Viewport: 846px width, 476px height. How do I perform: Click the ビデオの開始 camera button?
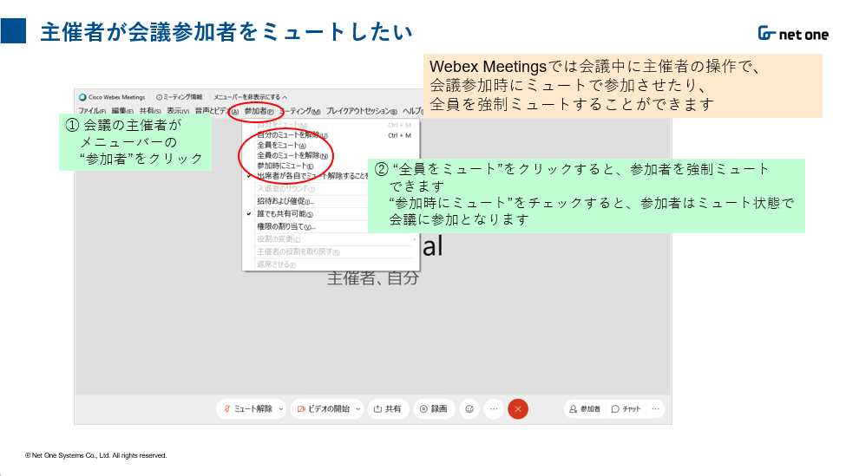click(x=324, y=409)
